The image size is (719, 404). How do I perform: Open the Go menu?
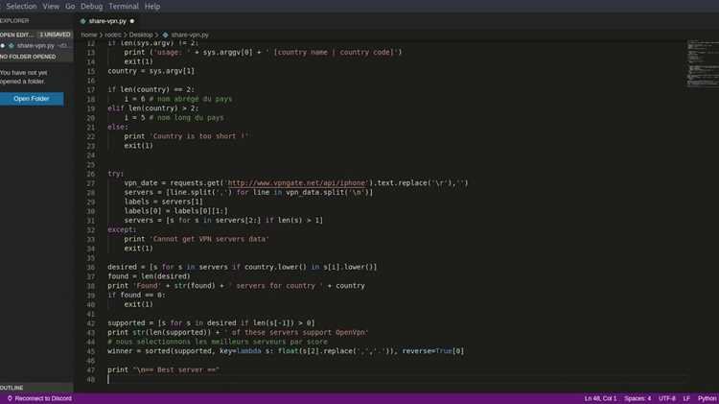70,7
